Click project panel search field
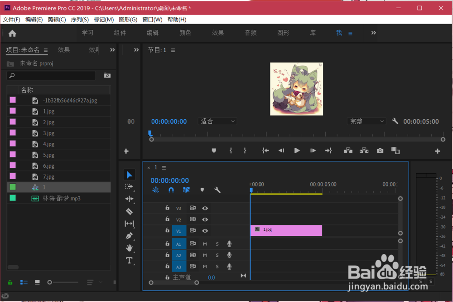 (x=51, y=75)
